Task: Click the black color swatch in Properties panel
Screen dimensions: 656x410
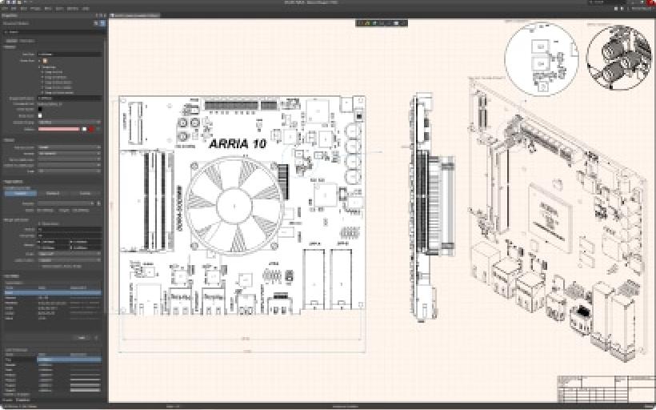Action: point(41,109)
